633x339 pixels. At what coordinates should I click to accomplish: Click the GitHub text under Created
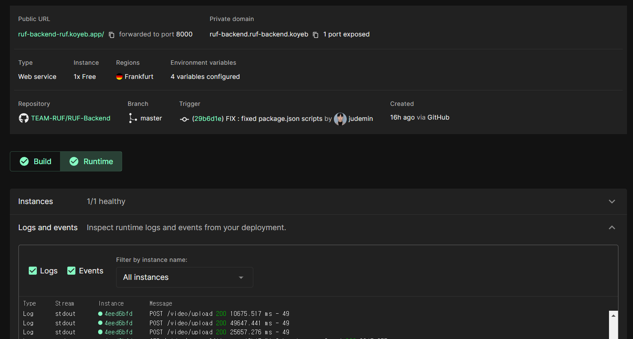click(x=438, y=117)
